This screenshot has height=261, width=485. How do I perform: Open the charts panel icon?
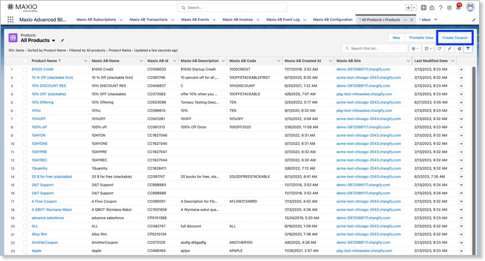459,48
